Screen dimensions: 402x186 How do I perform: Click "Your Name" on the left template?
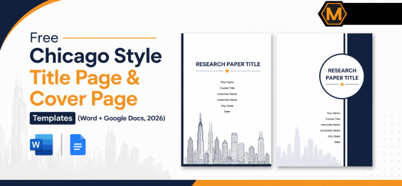pos(227,82)
